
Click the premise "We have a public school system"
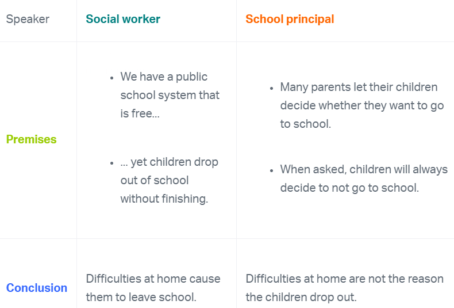170,95
